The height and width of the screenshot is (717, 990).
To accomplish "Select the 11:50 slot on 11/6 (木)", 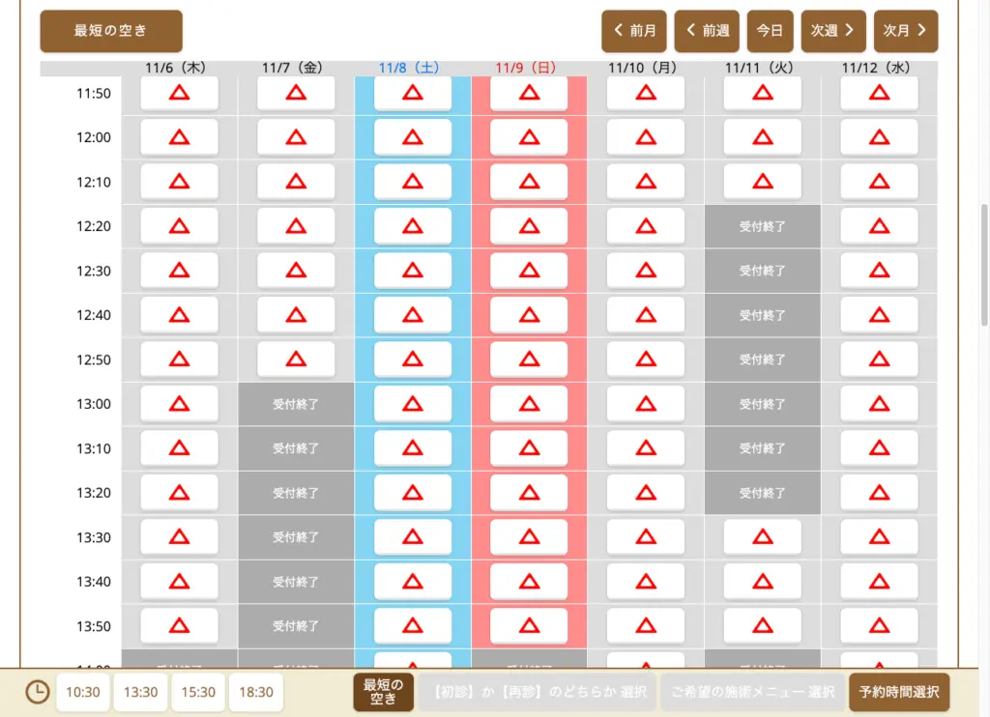I will pos(179,93).
